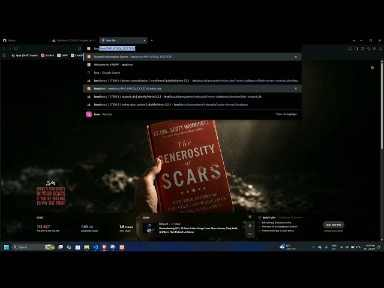Open the taskbar clock and date
This screenshot has width=384, height=288.
tap(370, 247)
